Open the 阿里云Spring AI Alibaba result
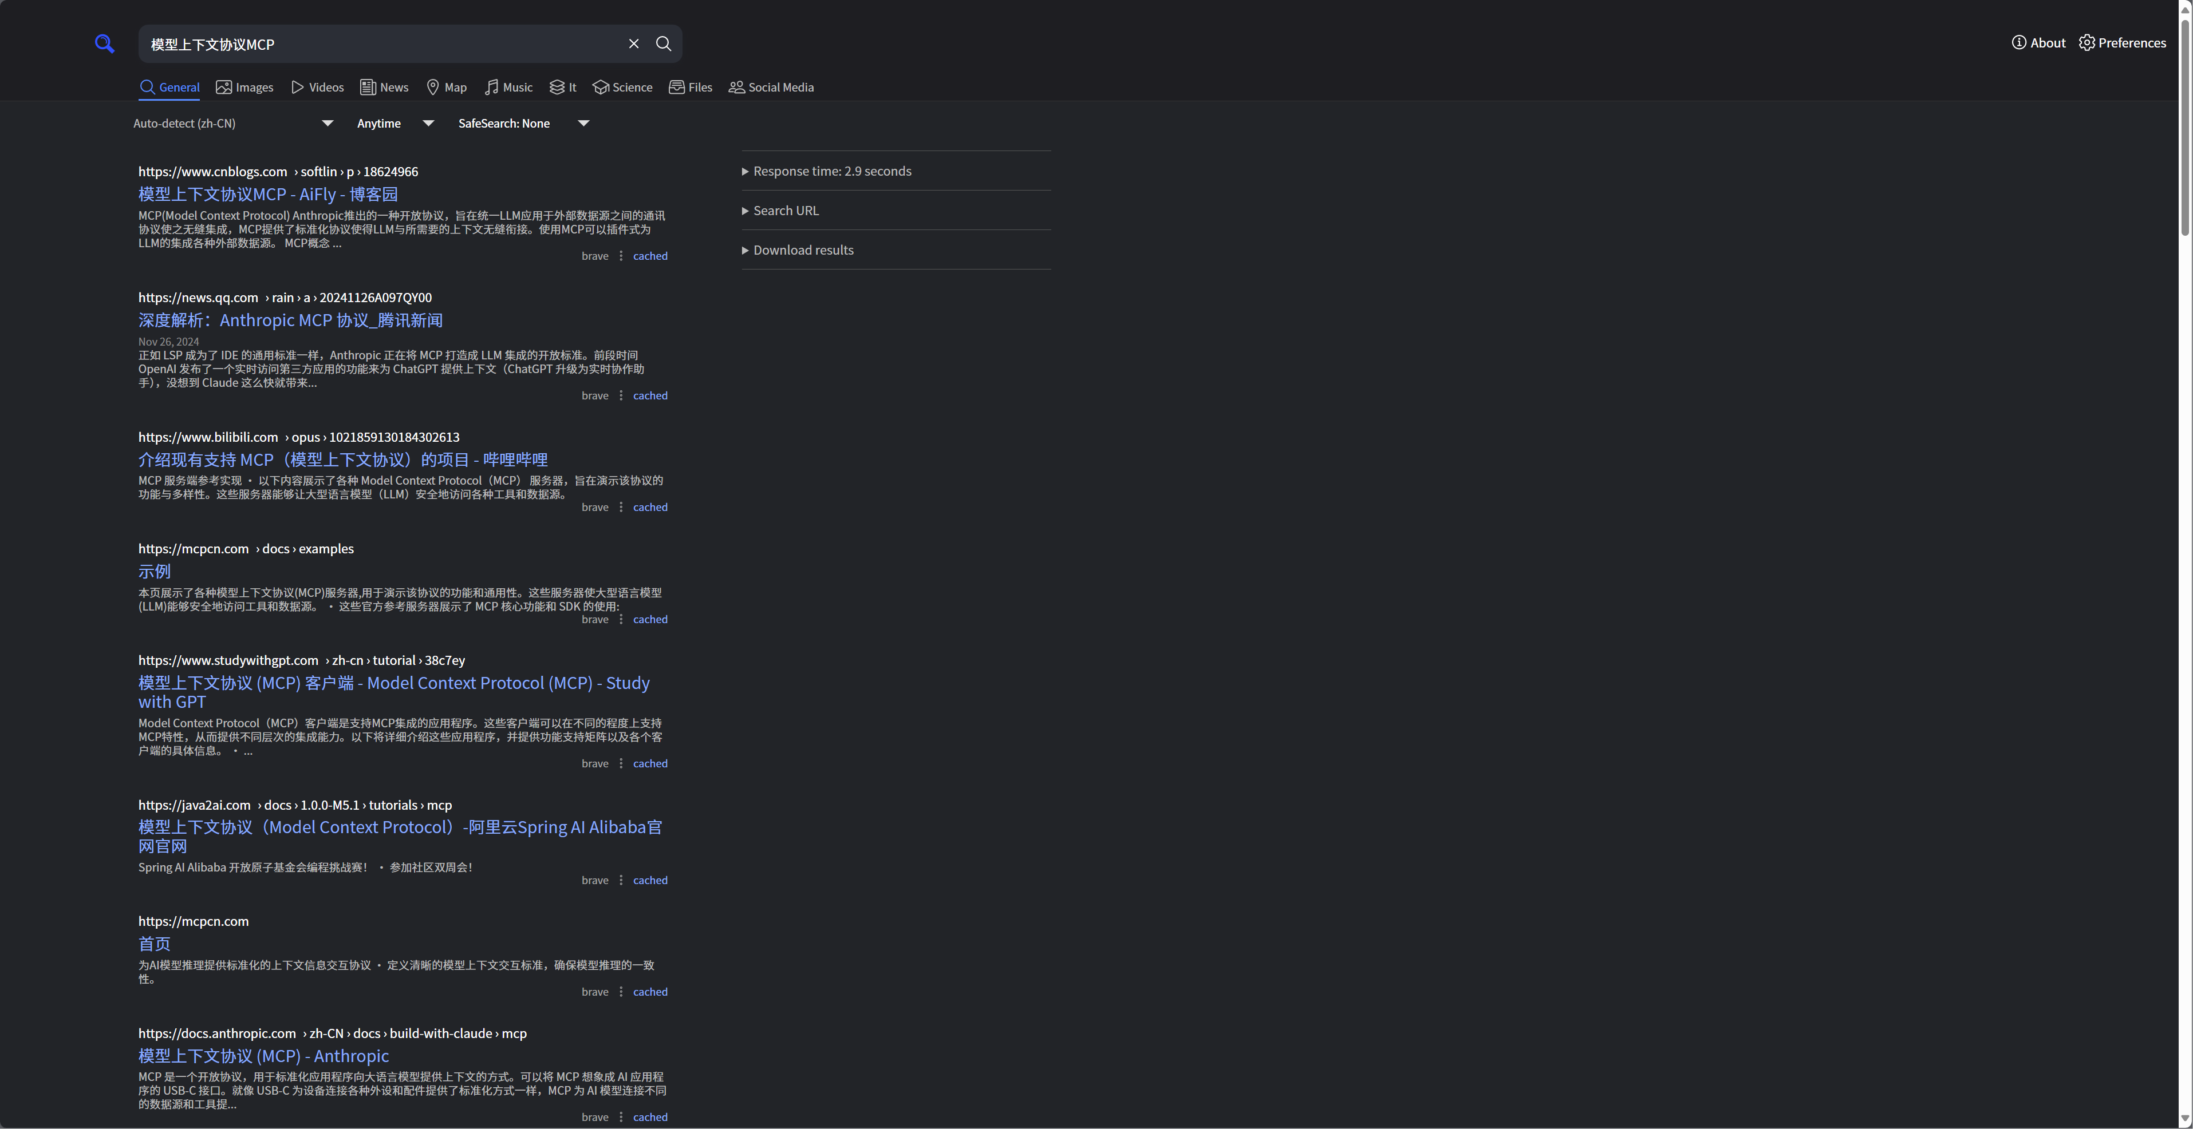The image size is (2193, 1129). point(400,837)
